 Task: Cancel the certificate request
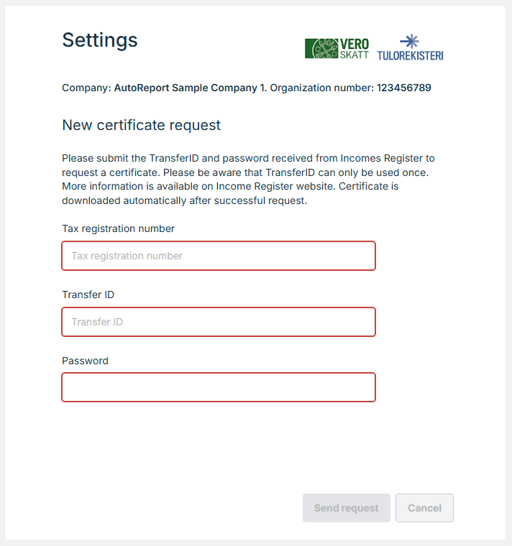[424, 508]
